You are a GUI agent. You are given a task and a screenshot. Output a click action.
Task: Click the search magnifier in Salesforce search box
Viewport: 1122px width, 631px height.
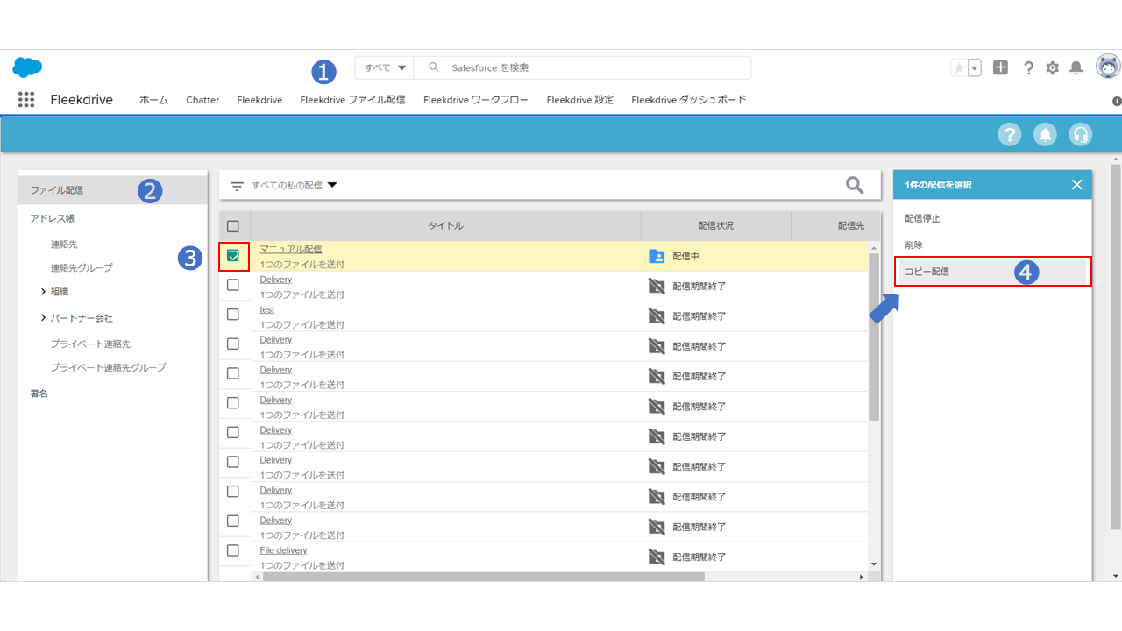433,67
